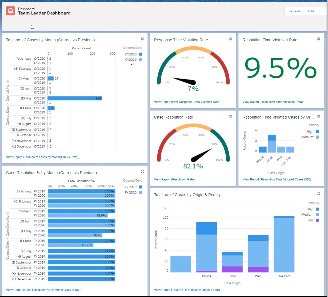
Task: Open View Report for Total cases by month
Action: (43, 157)
